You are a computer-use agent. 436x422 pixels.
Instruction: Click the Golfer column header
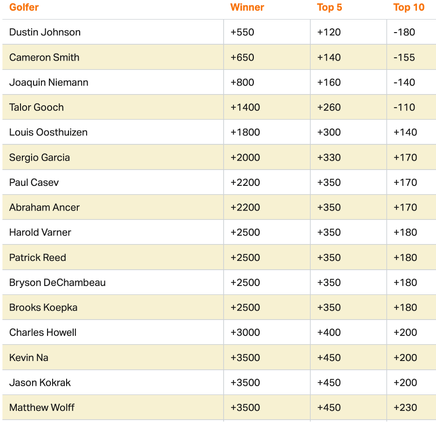[x=24, y=7]
